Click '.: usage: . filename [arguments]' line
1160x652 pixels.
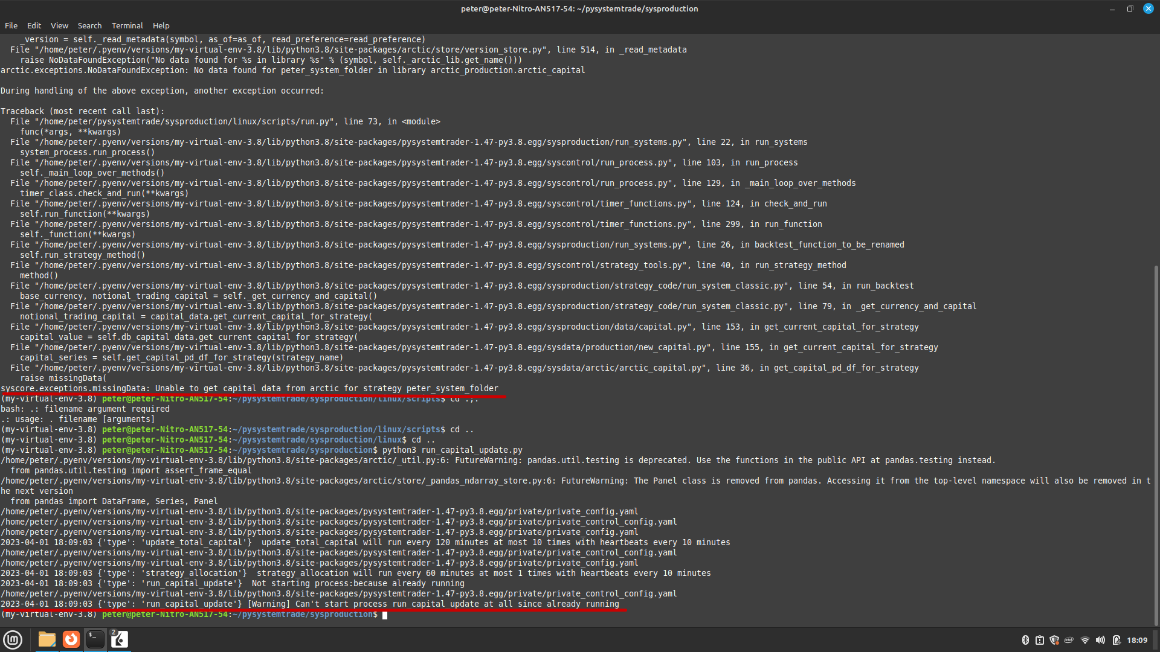click(78, 419)
